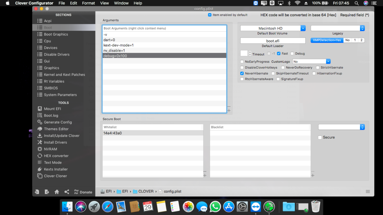The image size is (383, 215).
Task: Open the Format menu
Action: click(88, 3)
